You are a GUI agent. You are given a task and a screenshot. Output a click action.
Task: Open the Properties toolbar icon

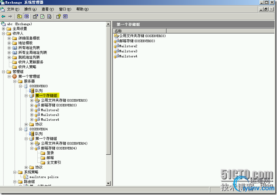pyautogui.click(x=35, y=17)
